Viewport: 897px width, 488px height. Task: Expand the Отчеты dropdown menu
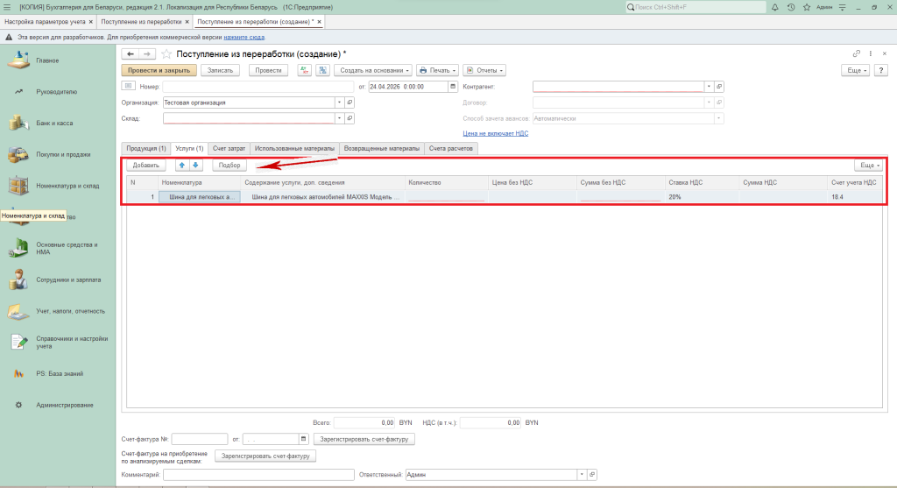pyautogui.click(x=484, y=70)
